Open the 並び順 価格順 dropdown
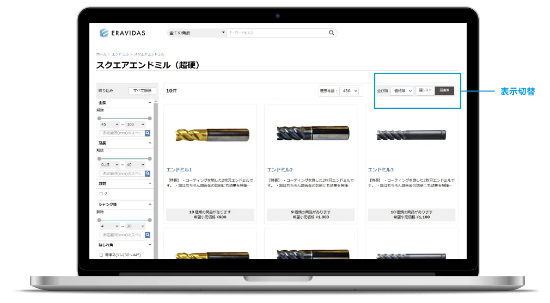This screenshot has width=550, height=303. click(402, 91)
